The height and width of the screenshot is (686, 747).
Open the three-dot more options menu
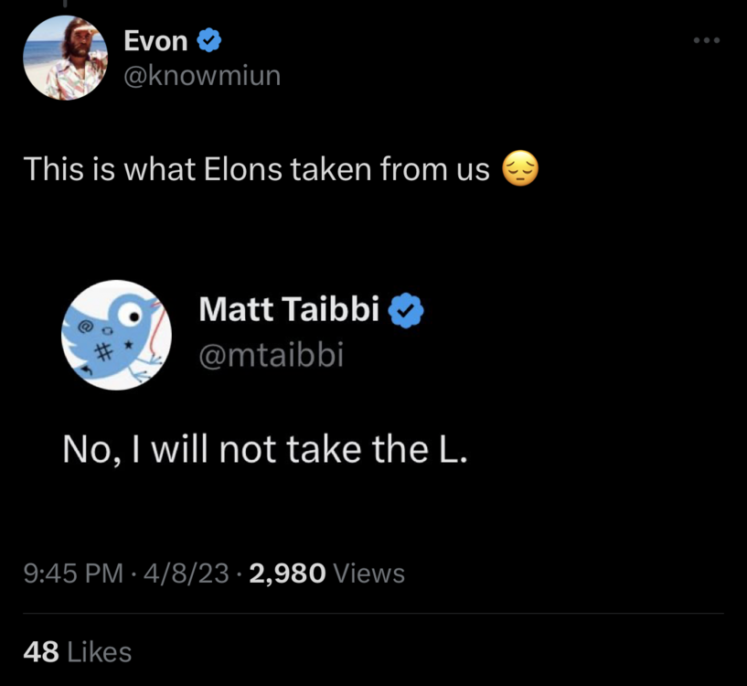pyautogui.click(x=706, y=40)
